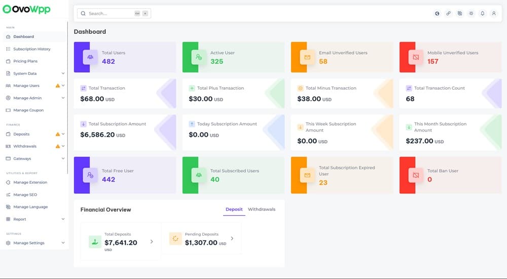Click the language translate icon in header
Viewport: 507px width, 279px height.
460,13
